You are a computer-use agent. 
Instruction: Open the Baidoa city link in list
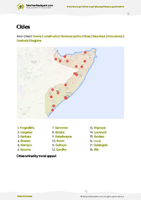[60, 132]
